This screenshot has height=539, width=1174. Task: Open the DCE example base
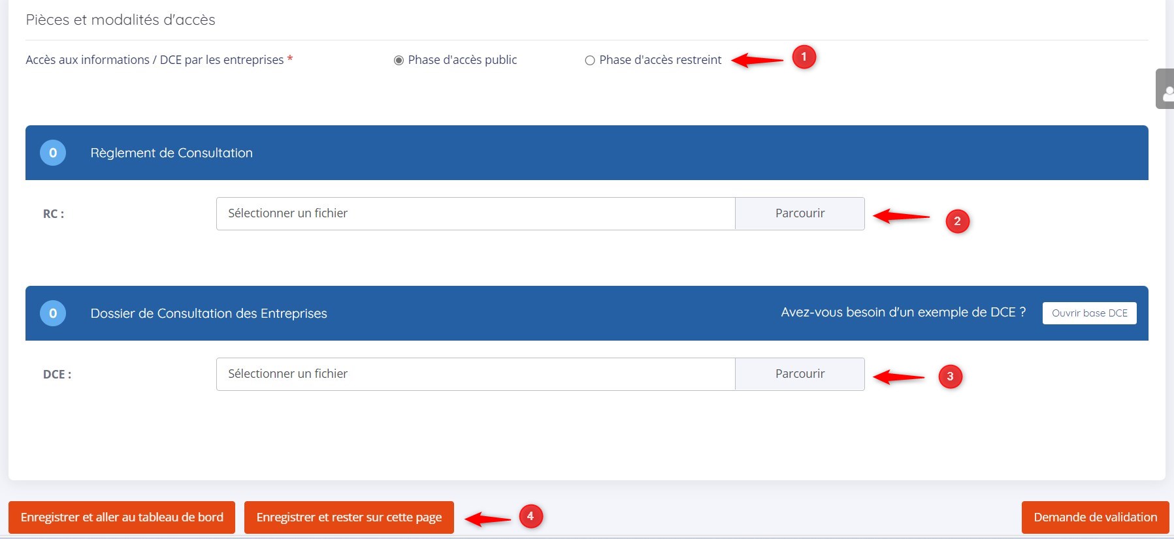click(x=1089, y=313)
